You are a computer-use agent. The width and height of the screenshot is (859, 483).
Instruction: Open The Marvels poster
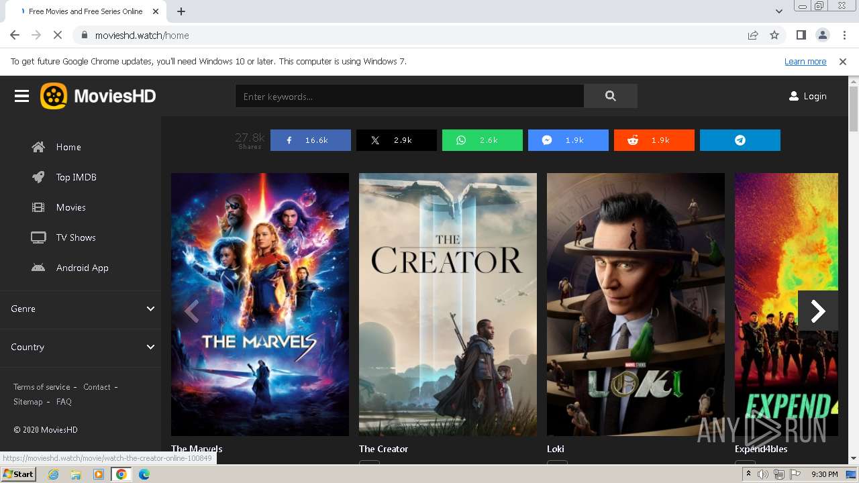260,305
